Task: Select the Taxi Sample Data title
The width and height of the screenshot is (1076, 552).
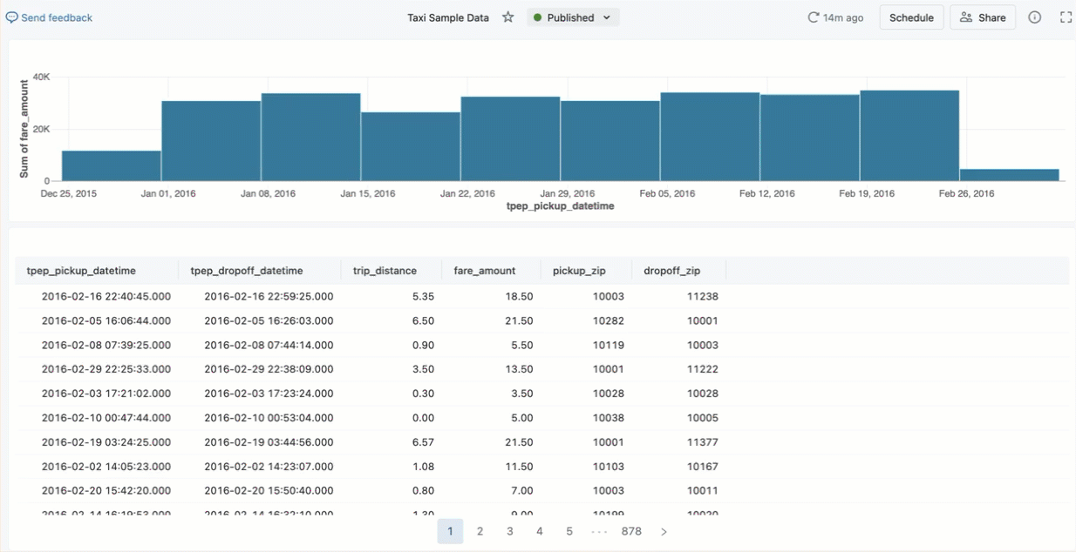Action: [x=448, y=17]
